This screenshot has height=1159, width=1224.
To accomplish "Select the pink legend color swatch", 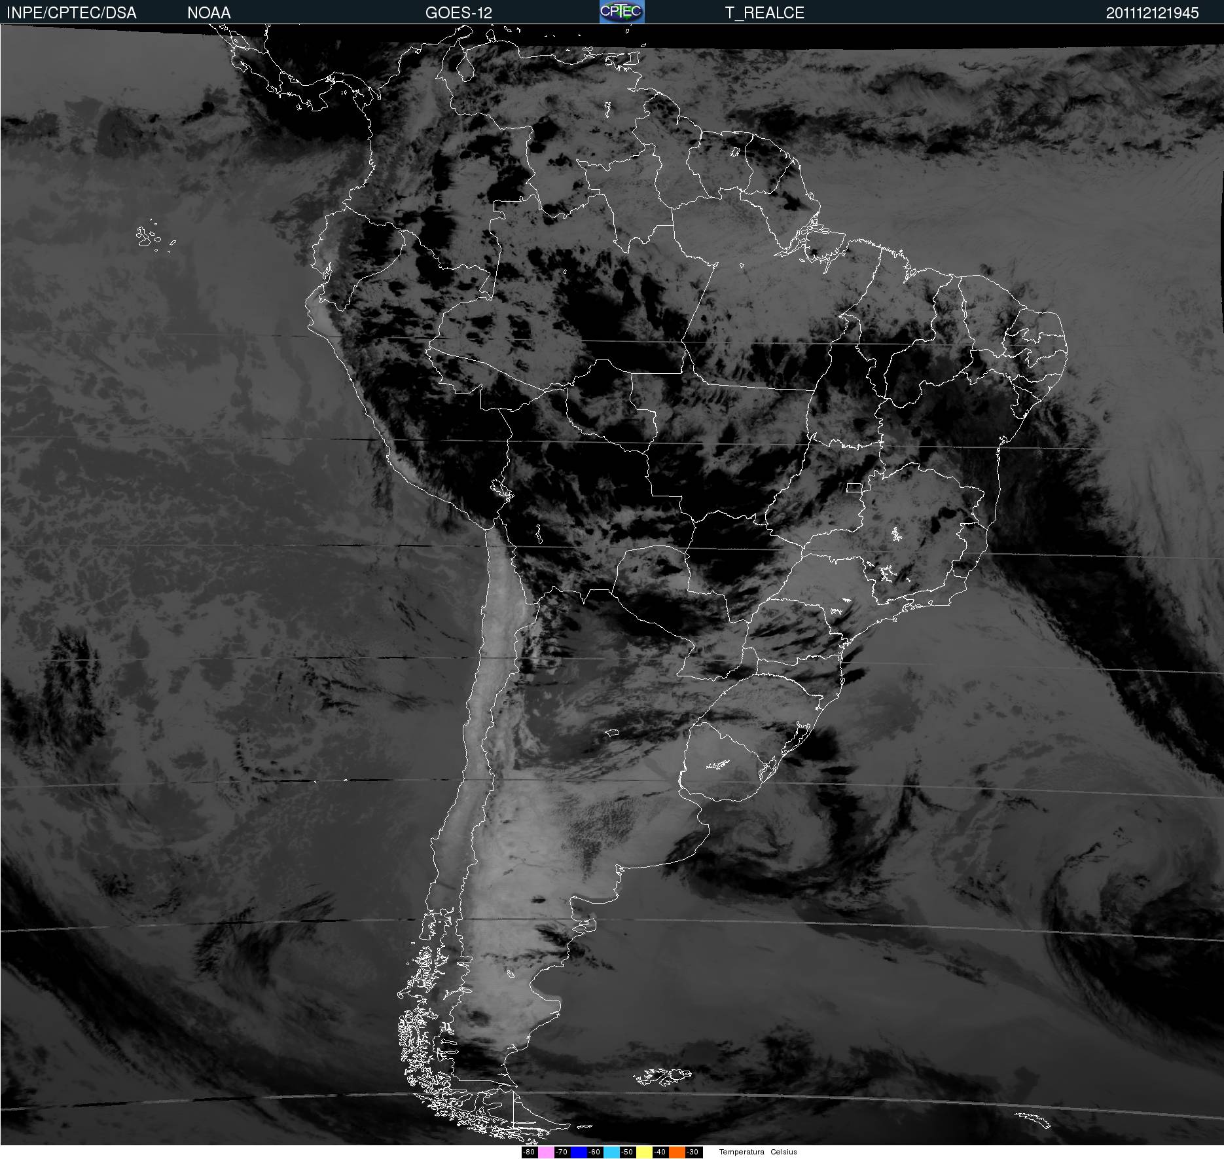I will click(546, 1152).
